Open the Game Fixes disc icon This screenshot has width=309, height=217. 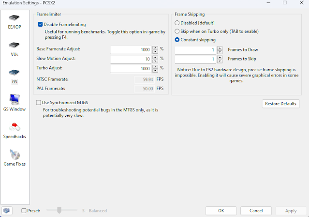click(15, 155)
